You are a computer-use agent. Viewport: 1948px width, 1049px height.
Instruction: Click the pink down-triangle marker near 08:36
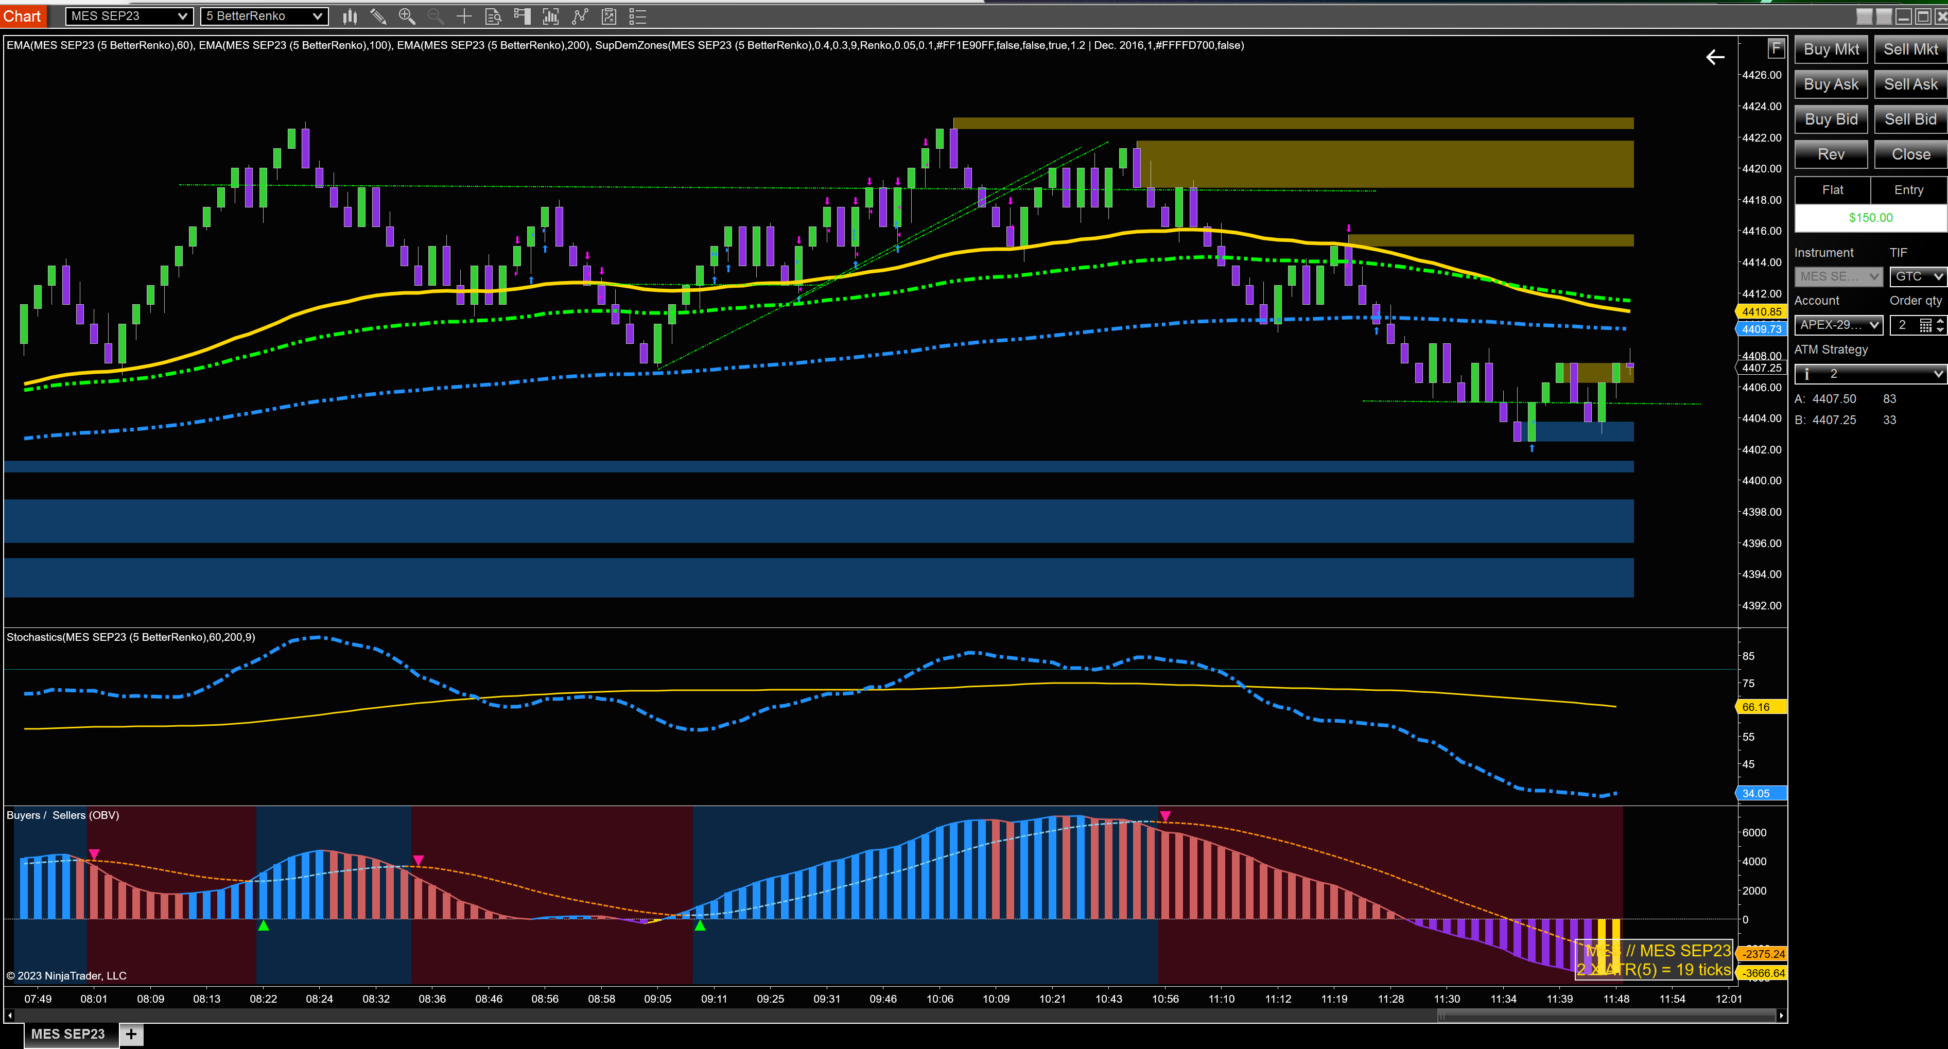pos(418,861)
